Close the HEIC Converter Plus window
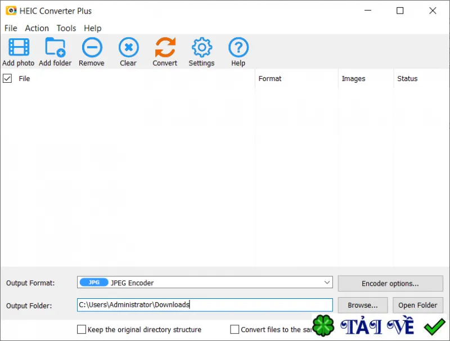The image size is (450, 341). tap(433, 11)
